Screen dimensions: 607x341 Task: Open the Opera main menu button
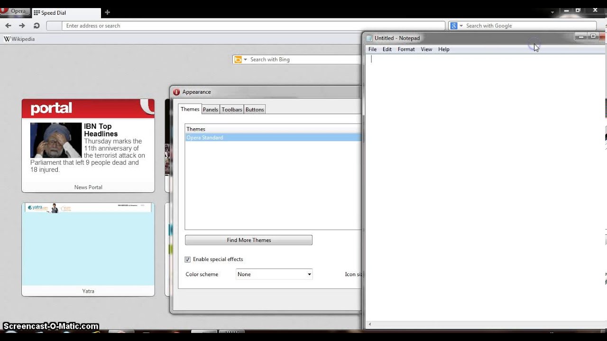point(14,11)
